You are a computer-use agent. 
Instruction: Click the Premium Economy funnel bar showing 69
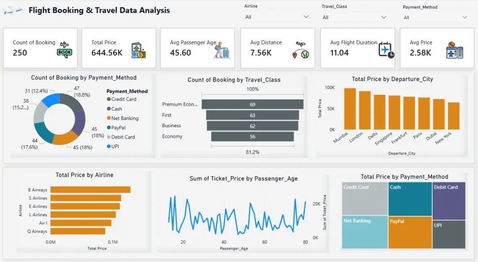coord(252,104)
